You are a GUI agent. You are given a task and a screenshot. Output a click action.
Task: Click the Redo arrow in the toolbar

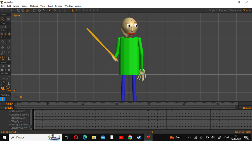coord(7,10)
